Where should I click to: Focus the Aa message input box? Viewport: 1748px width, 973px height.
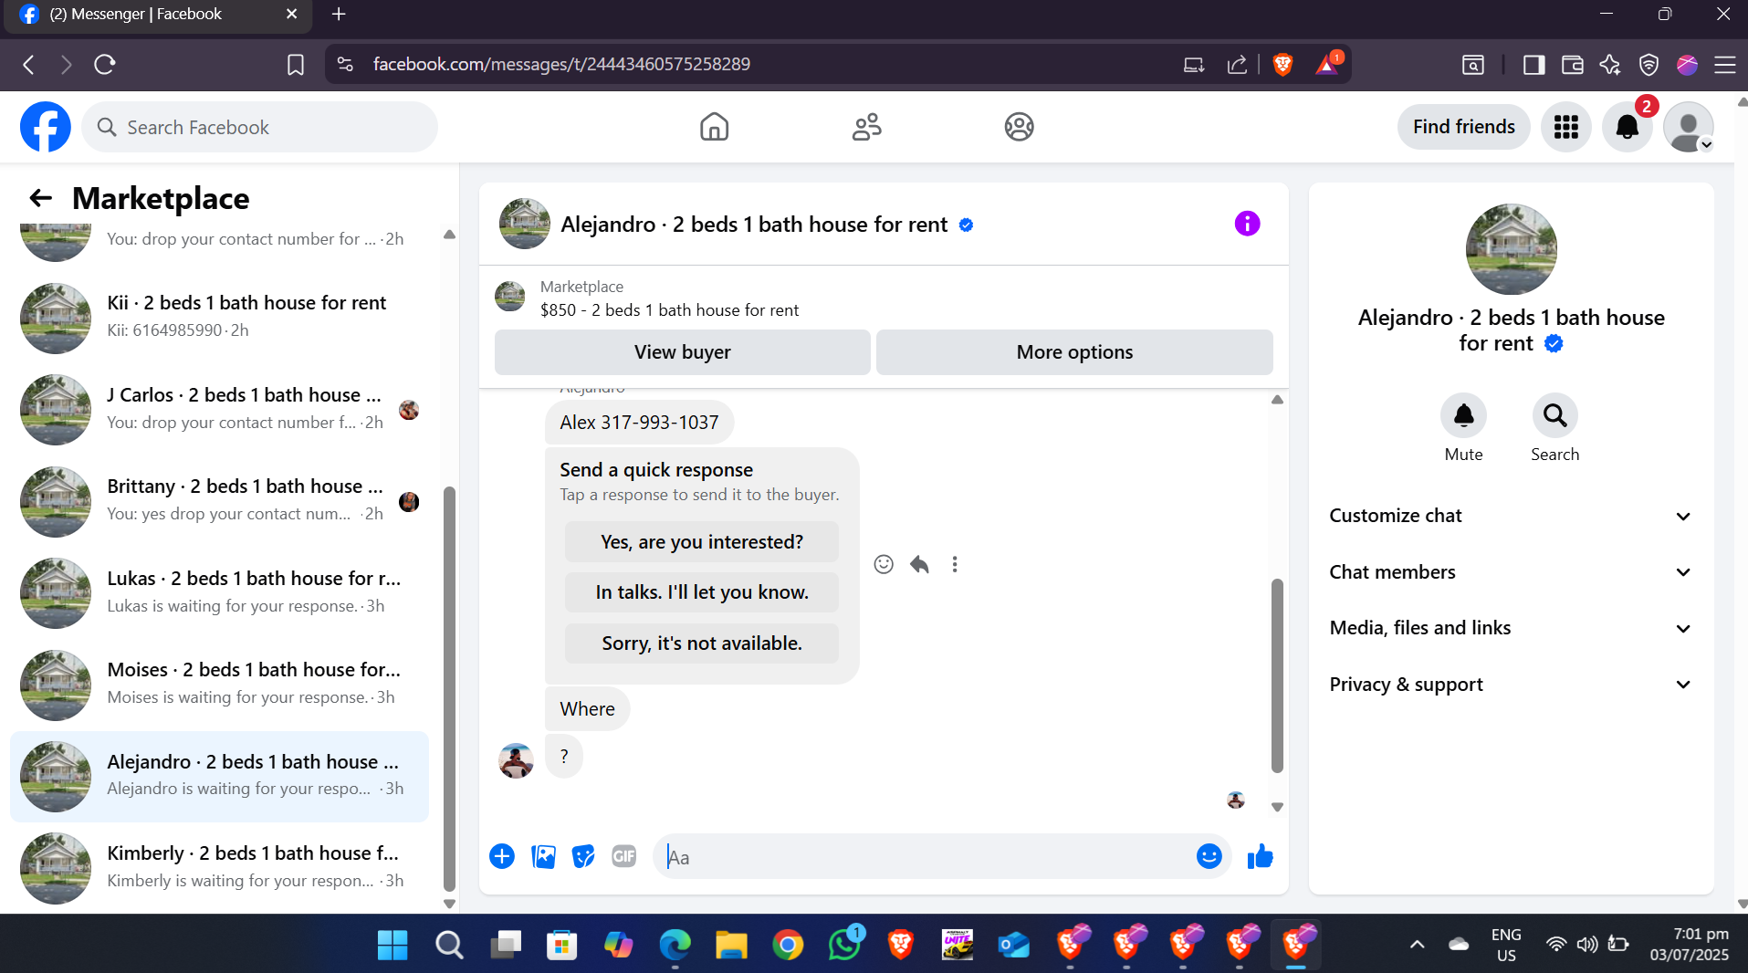click(x=922, y=857)
